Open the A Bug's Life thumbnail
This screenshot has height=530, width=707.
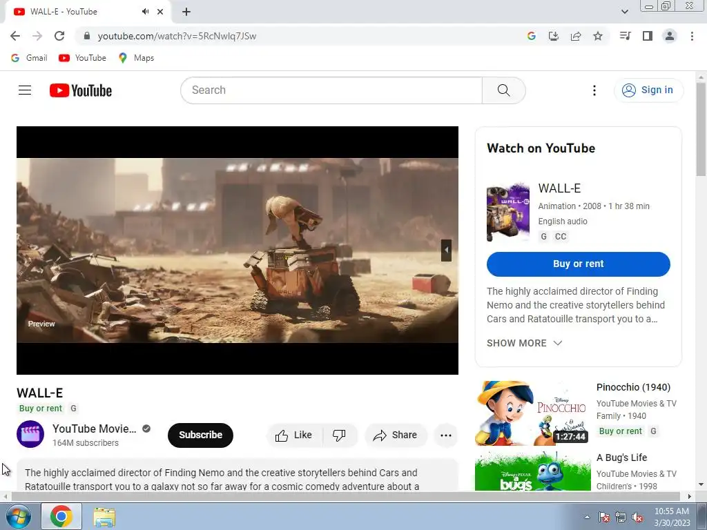(x=533, y=471)
